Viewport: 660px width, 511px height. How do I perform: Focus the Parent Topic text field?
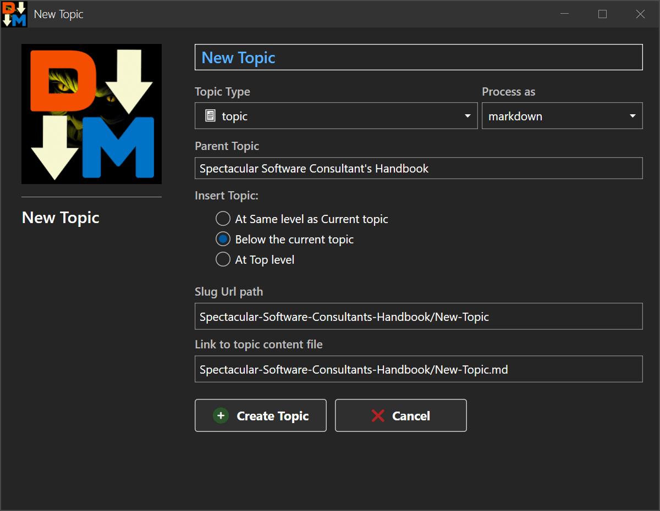418,168
